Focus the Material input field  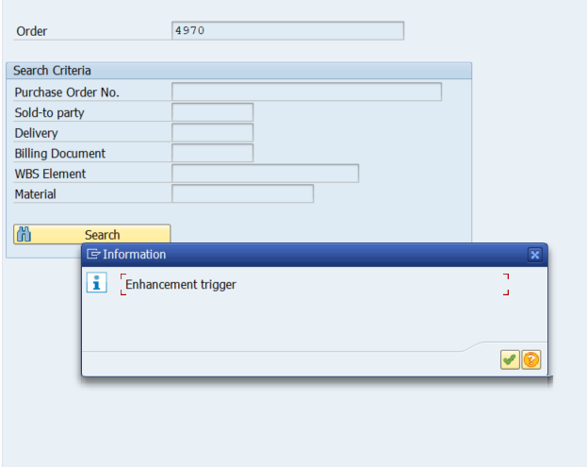(x=242, y=193)
